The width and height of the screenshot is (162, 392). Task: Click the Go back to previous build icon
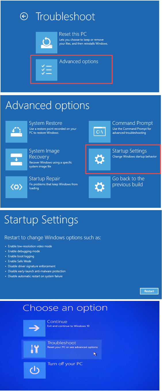coord(100,187)
